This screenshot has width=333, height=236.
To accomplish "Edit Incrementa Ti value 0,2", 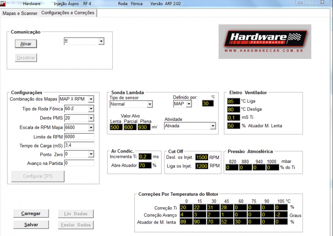I will pyautogui.click(x=145, y=157).
